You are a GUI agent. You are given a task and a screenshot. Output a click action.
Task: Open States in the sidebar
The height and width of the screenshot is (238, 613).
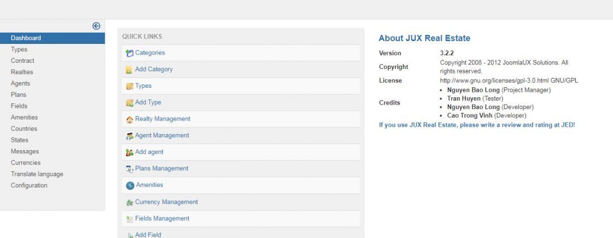[x=20, y=140]
